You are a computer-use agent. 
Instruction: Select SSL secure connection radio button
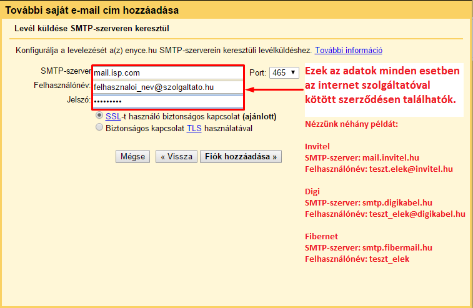99,116
